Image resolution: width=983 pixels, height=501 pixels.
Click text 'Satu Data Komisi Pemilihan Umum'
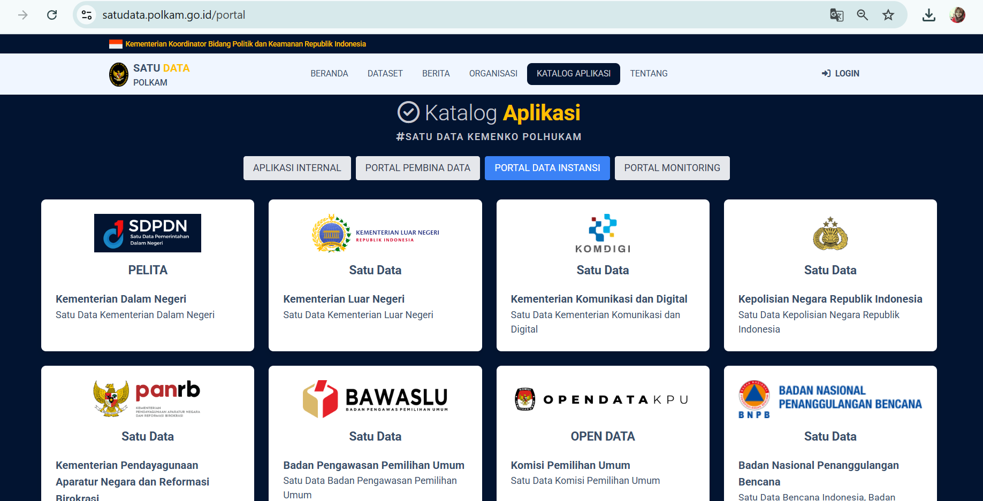pyautogui.click(x=585, y=481)
